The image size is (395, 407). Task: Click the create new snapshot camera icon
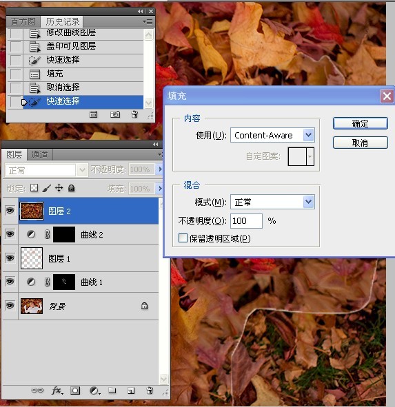115,114
